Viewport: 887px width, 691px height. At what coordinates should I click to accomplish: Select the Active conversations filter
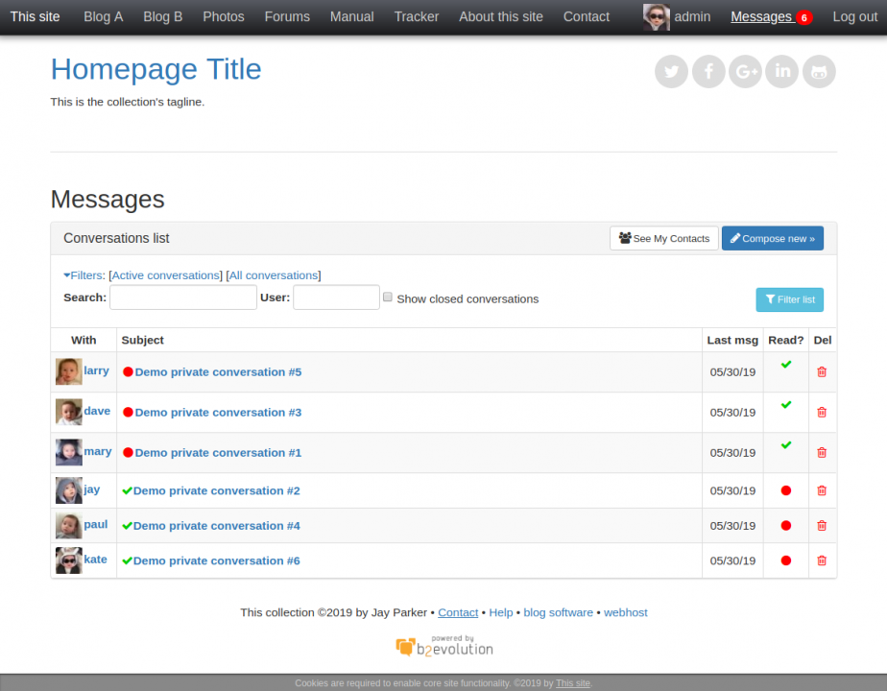[166, 275]
